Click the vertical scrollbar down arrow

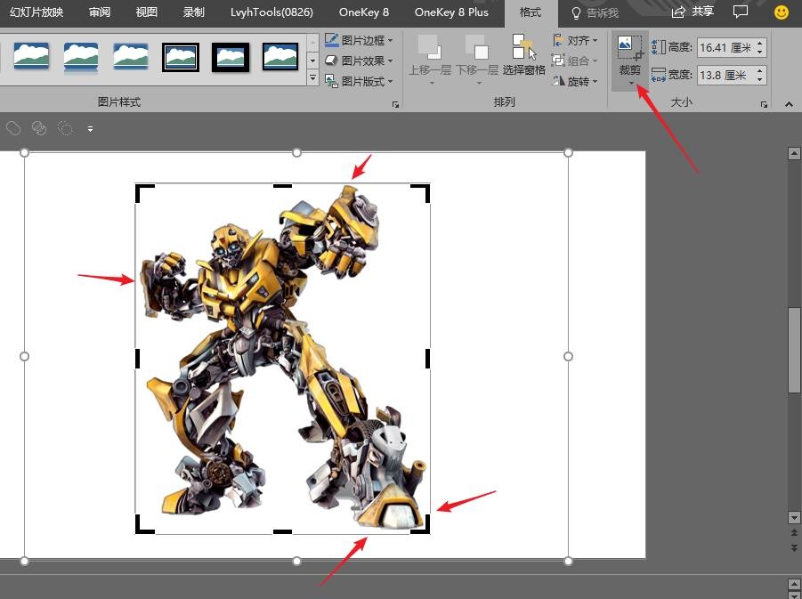(794, 518)
